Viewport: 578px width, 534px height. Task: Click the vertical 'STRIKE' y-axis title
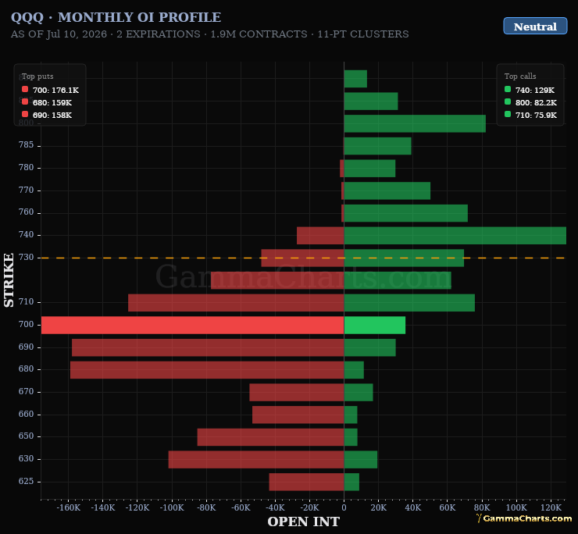9,280
